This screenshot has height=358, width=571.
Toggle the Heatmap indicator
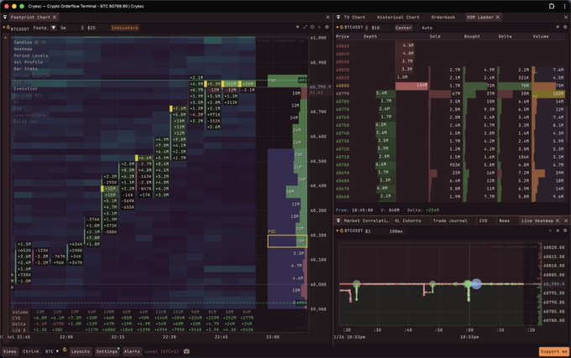[x=23, y=49]
